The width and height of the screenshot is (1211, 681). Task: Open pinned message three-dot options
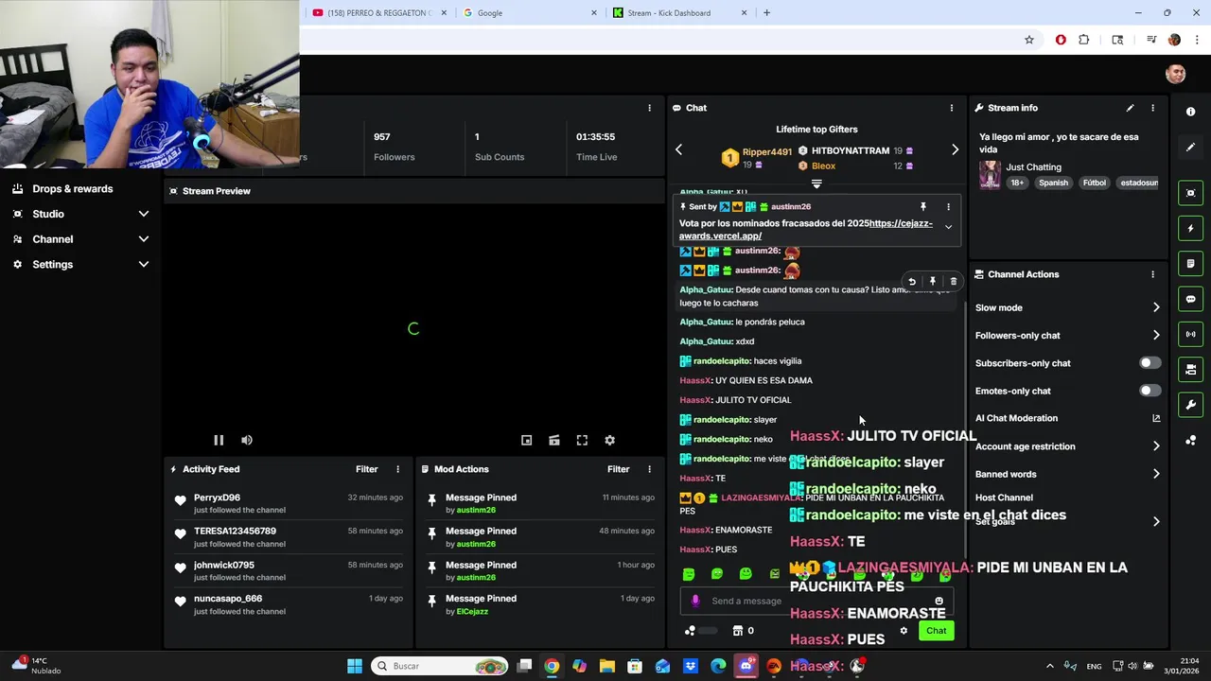pos(948,206)
